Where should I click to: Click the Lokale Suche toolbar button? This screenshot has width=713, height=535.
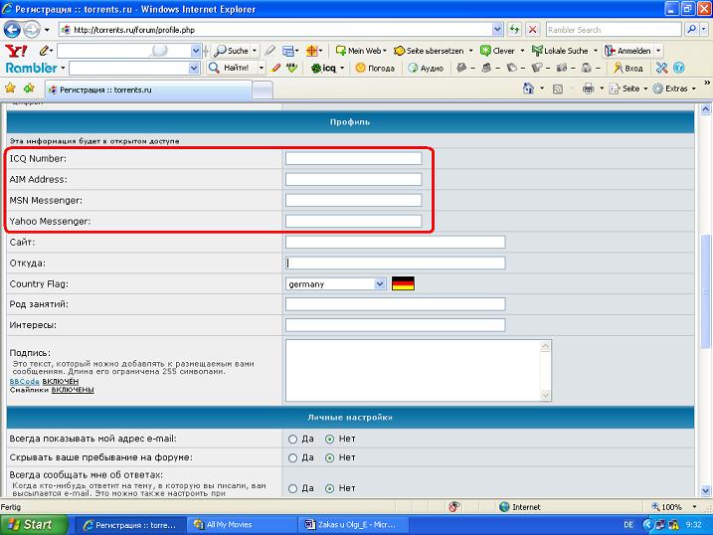[x=560, y=51]
